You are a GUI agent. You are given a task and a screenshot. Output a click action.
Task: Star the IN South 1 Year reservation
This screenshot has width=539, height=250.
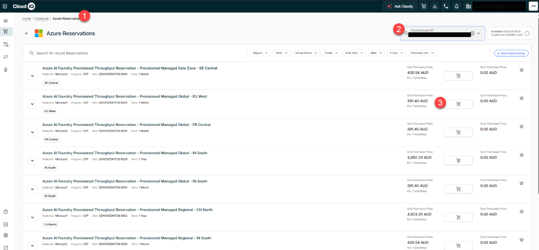tap(521, 155)
